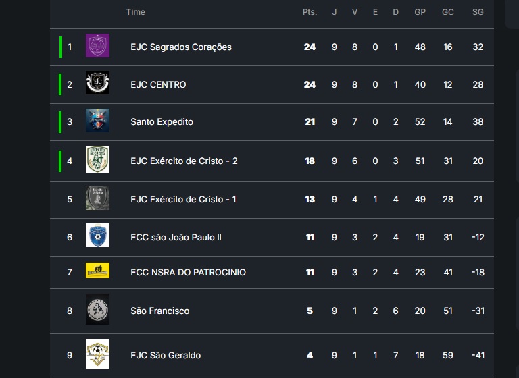Click the ECC NSRA DO PATROCINIO yellow logo
The width and height of the screenshot is (519, 378).
(97, 271)
